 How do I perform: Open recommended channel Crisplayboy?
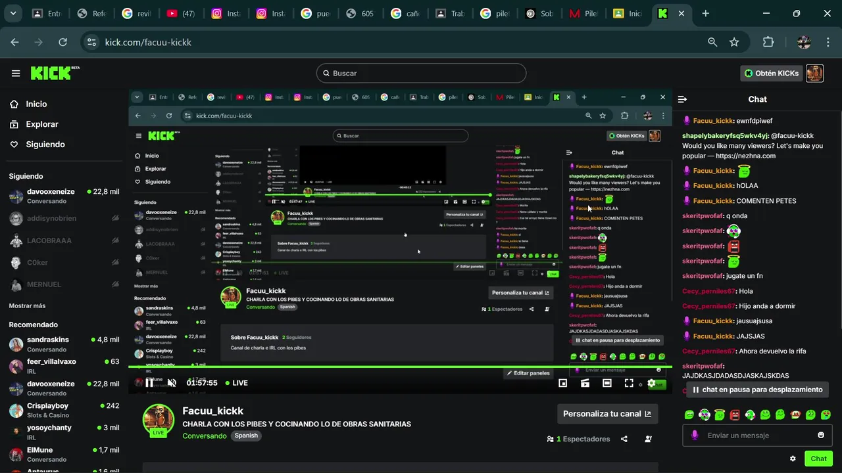pos(64,410)
